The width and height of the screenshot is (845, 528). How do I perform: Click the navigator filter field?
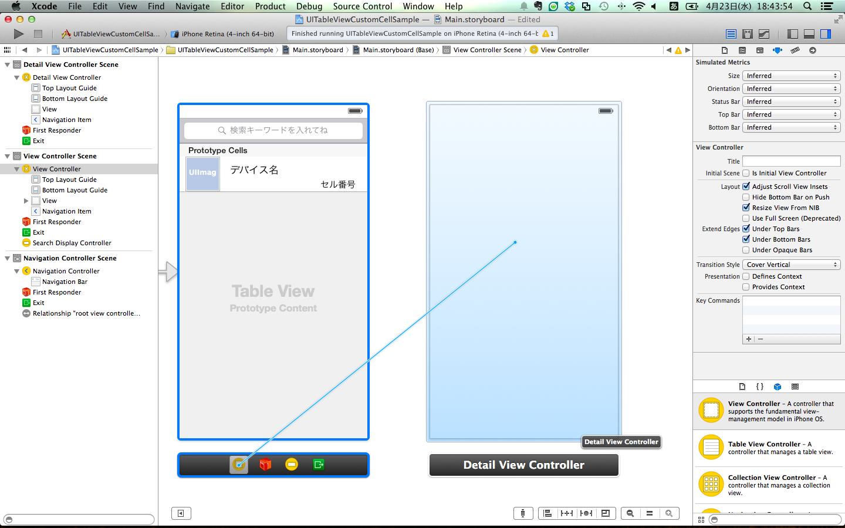tap(78, 519)
